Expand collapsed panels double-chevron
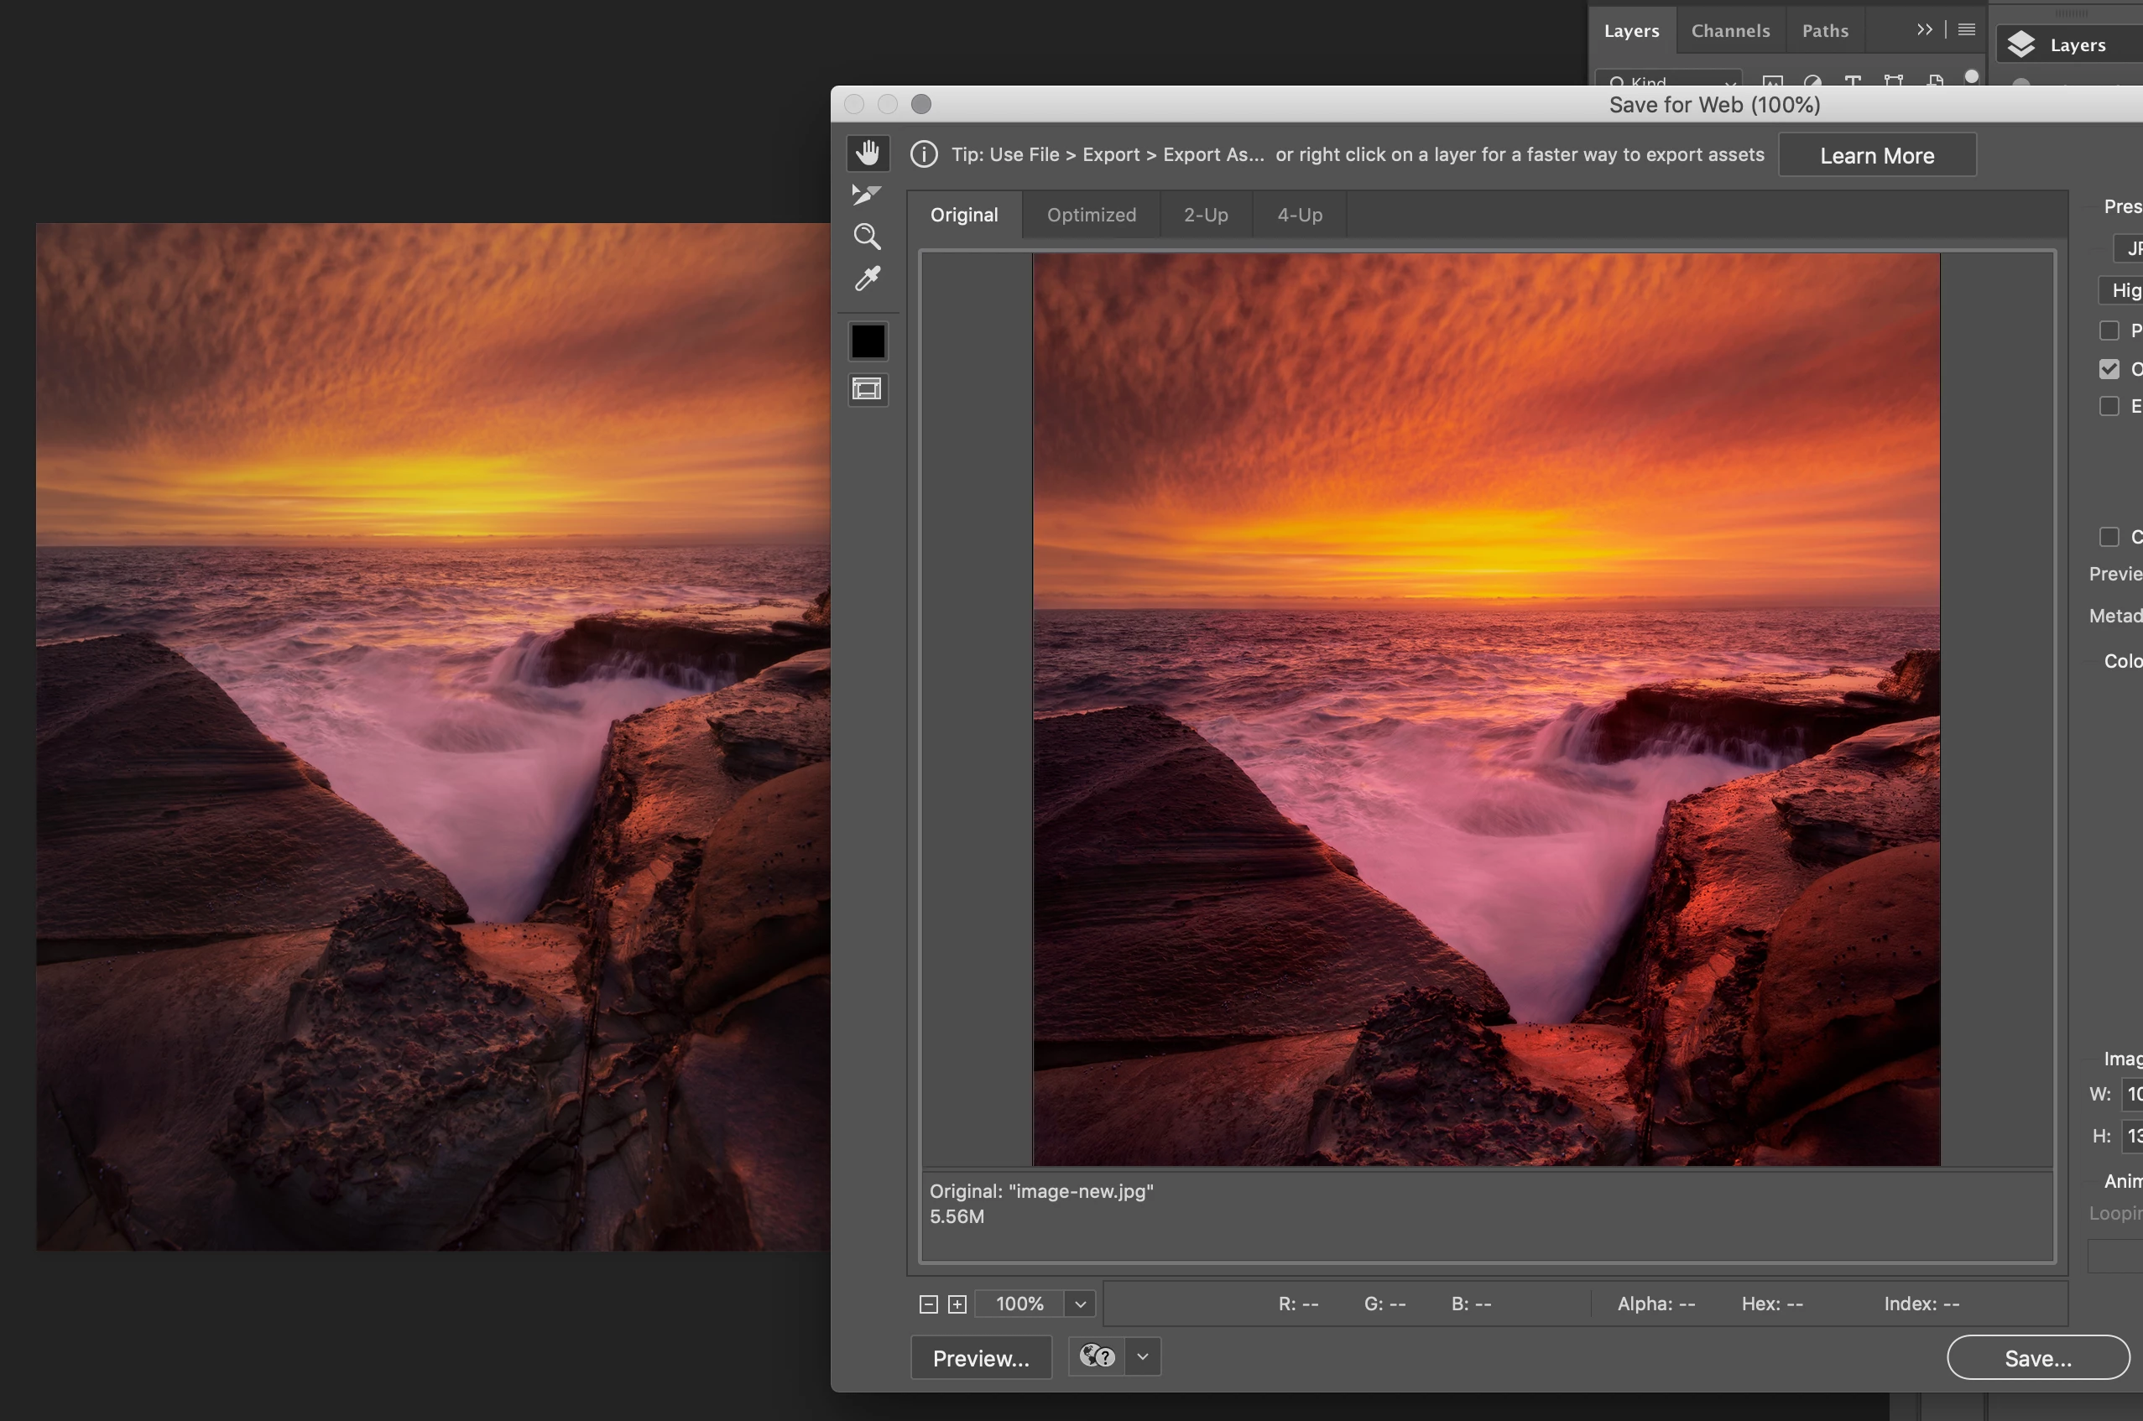Viewport: 2143px width, 1421px height. pos(1924,30)
